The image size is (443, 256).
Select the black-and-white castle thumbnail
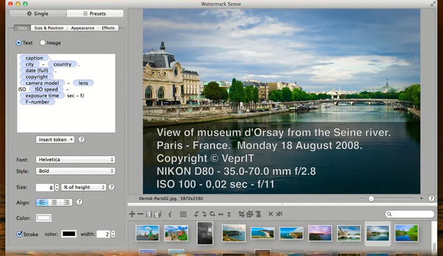click(205, 233)
